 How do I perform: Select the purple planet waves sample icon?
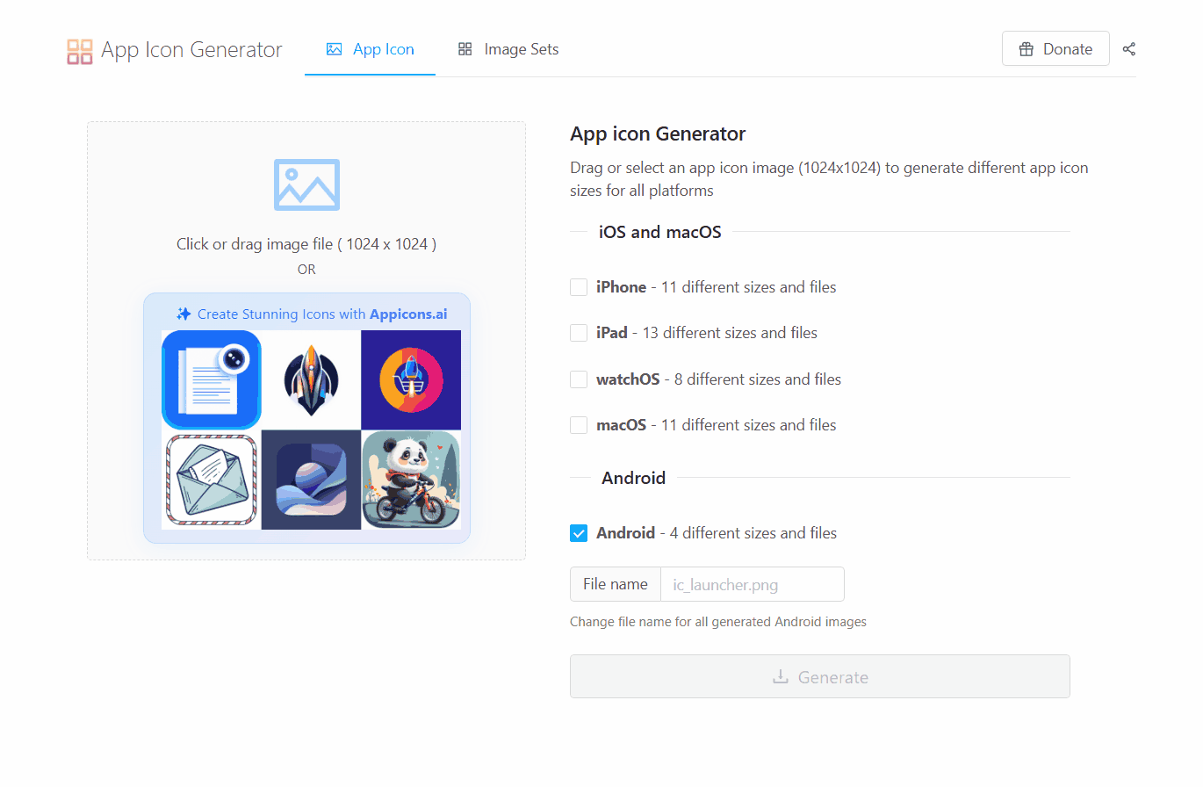point(311,480)
